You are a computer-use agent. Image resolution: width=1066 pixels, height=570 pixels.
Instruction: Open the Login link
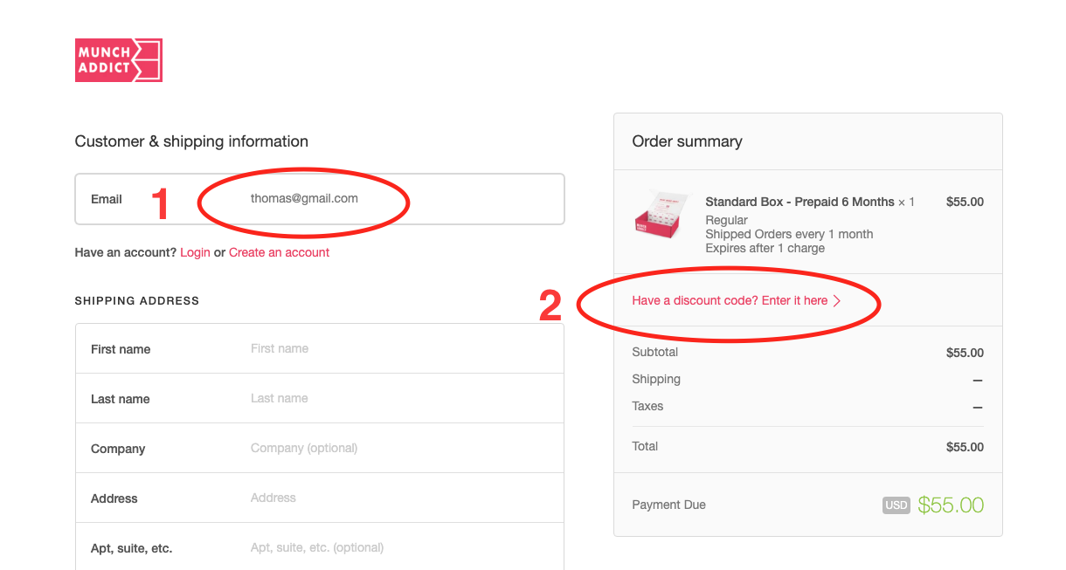tap(195, 252)
